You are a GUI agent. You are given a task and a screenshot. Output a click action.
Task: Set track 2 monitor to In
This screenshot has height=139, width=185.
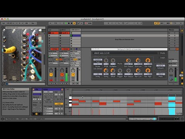pyautogui.click(x=61, y=59)
